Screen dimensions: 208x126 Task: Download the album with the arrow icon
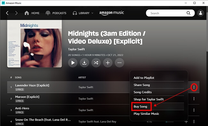[84, 63]
